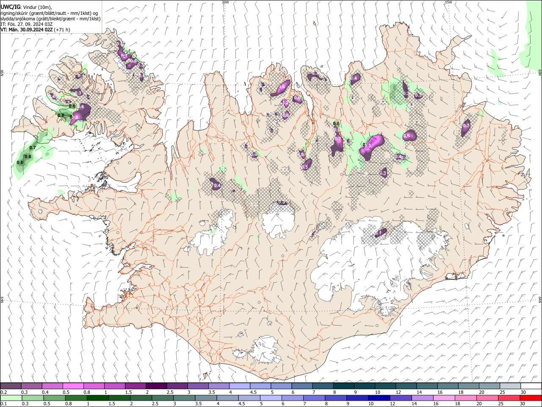
Task: Click the '15W' longitude label
Action: 448,2
